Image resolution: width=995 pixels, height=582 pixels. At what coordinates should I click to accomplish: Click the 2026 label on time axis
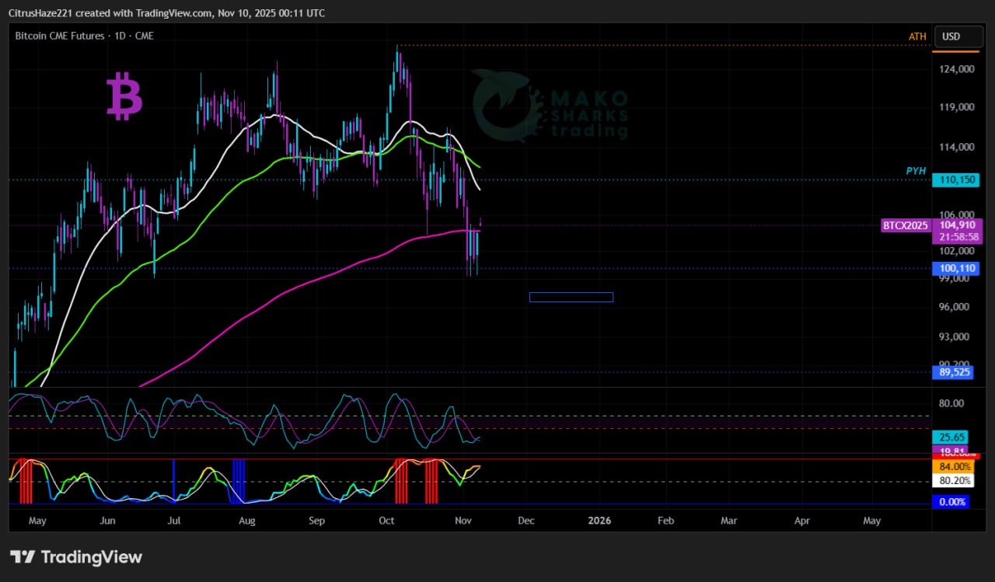[600, 521]
